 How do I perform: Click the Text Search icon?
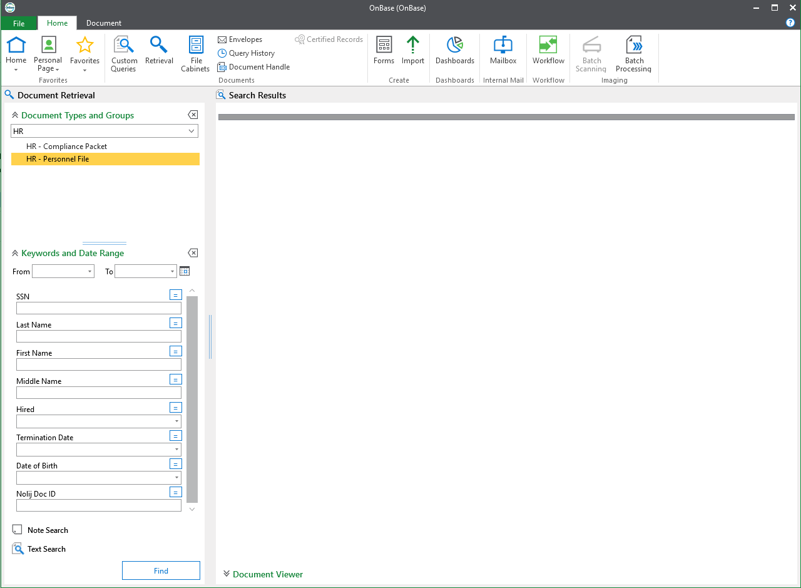[18, 549]
